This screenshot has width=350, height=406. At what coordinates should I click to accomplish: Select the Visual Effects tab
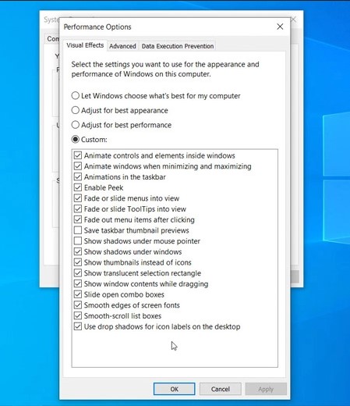85,45
